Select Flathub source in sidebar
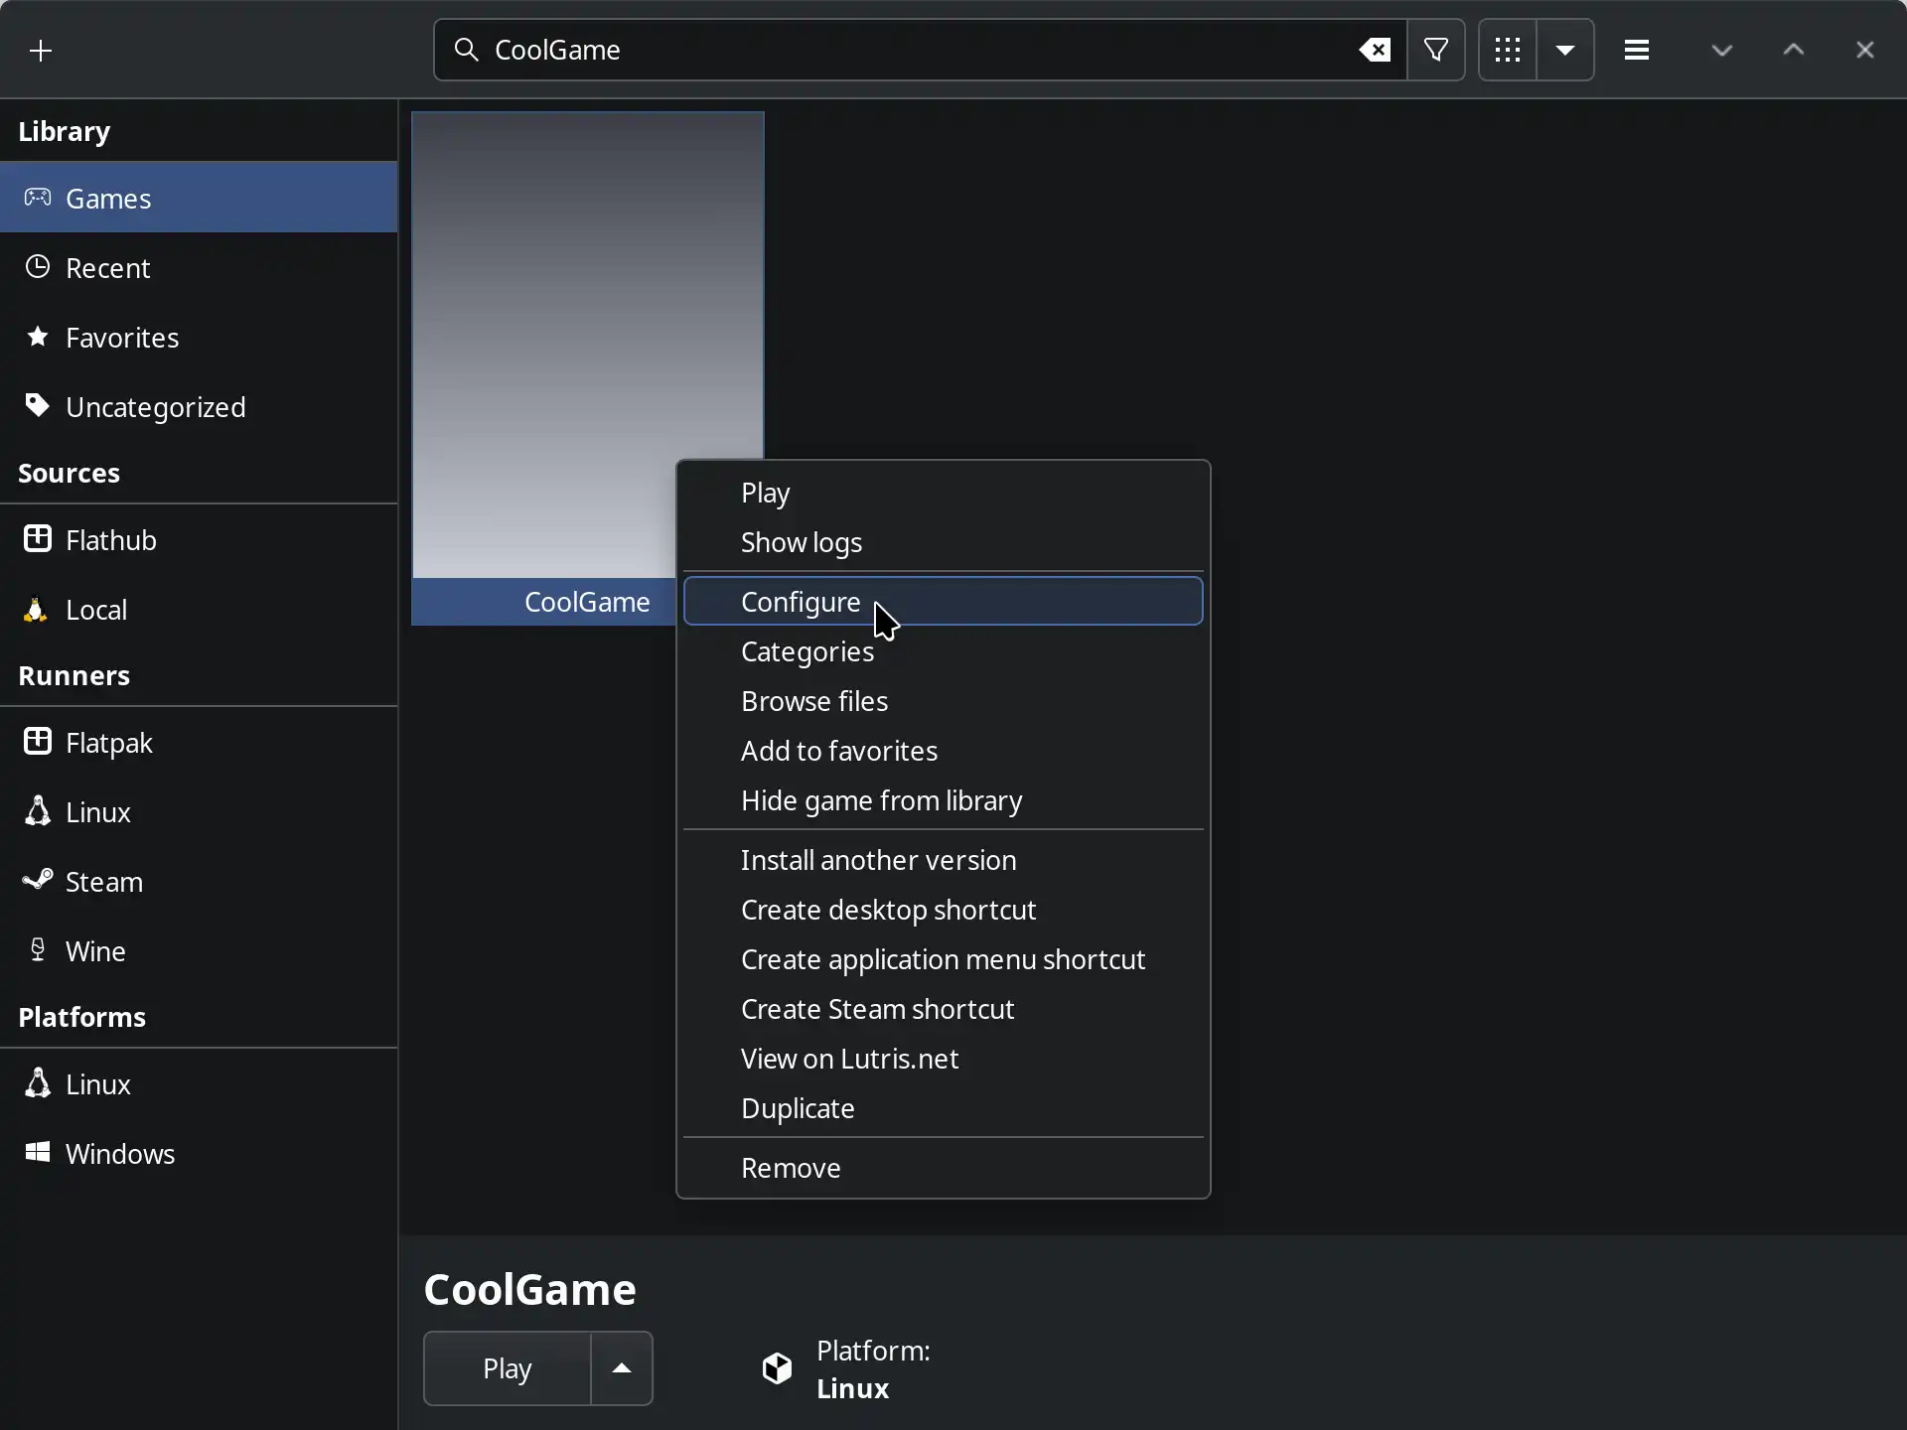 tap(110, 540)
